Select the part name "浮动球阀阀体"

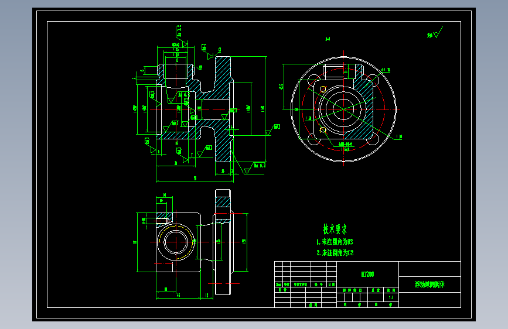point(430,285)
